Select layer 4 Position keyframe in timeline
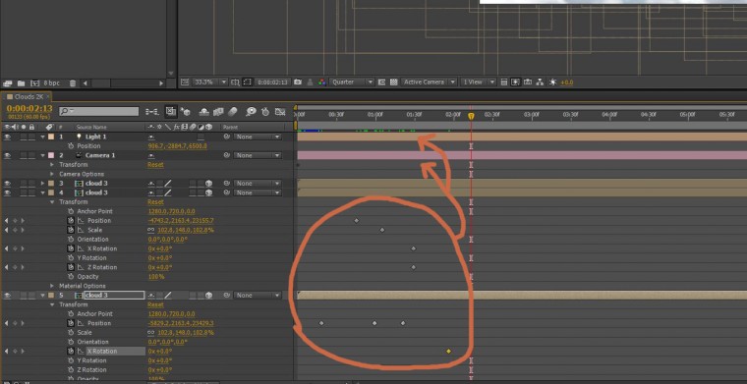The width and height of the screenshot is (747, 384). point(357,221)
